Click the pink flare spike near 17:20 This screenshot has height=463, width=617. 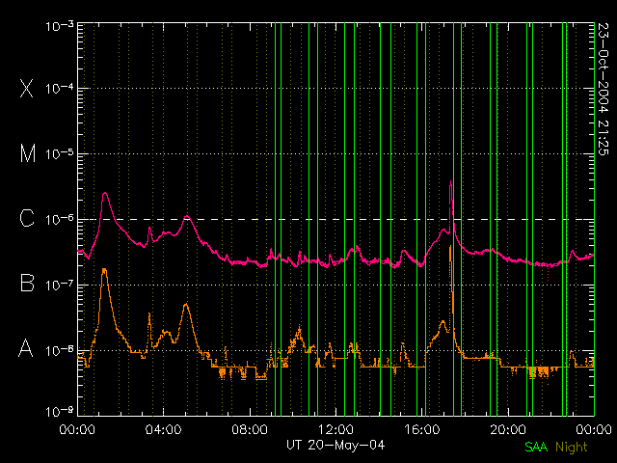[450, 182]
